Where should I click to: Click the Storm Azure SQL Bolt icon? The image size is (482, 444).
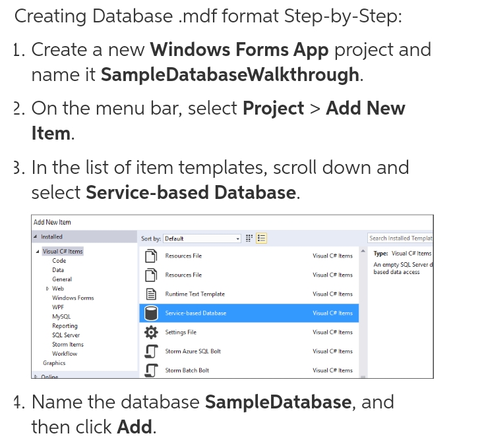pyautogui.click(x=151, y=351)
